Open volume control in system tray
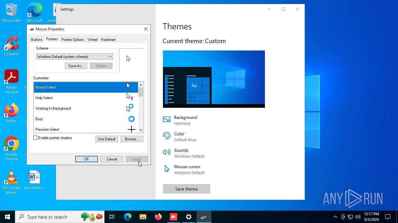Screen dimensions: 398x223 point(358,217)
